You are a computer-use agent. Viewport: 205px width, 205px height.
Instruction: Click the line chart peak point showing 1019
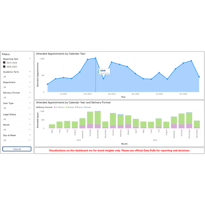click(96, 58)
